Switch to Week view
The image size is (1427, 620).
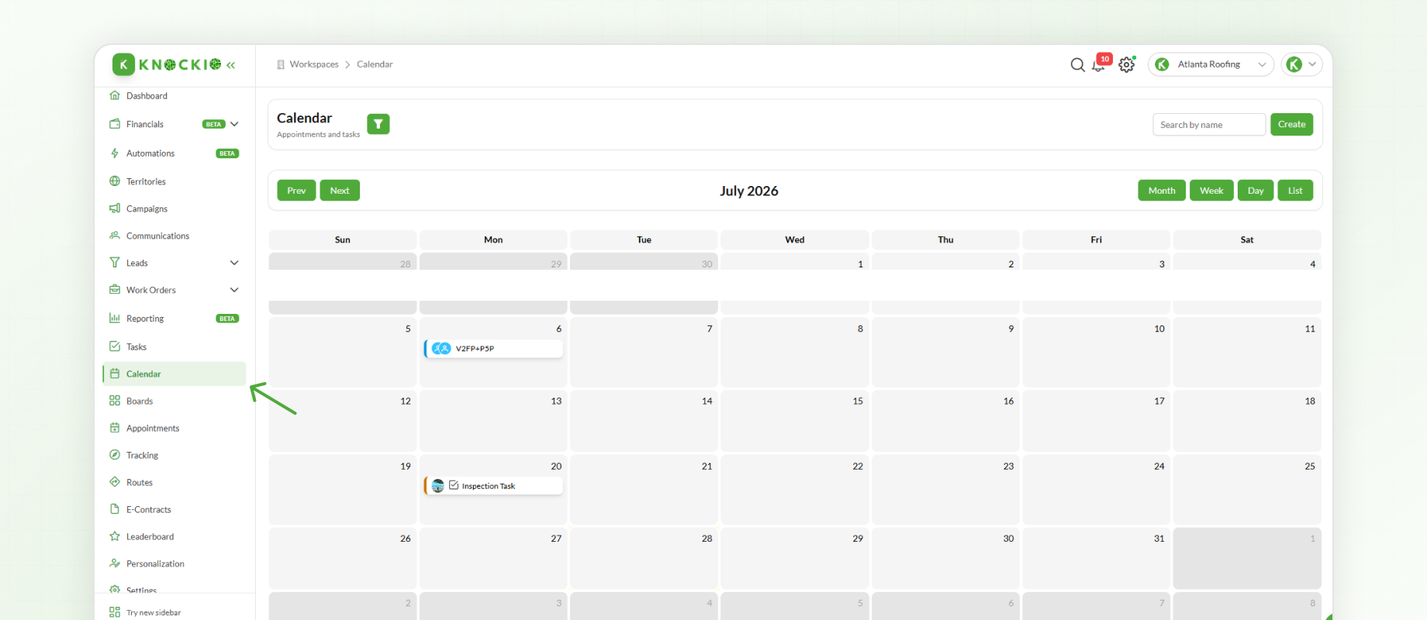pyautogui.click(x=1211, y=191)
